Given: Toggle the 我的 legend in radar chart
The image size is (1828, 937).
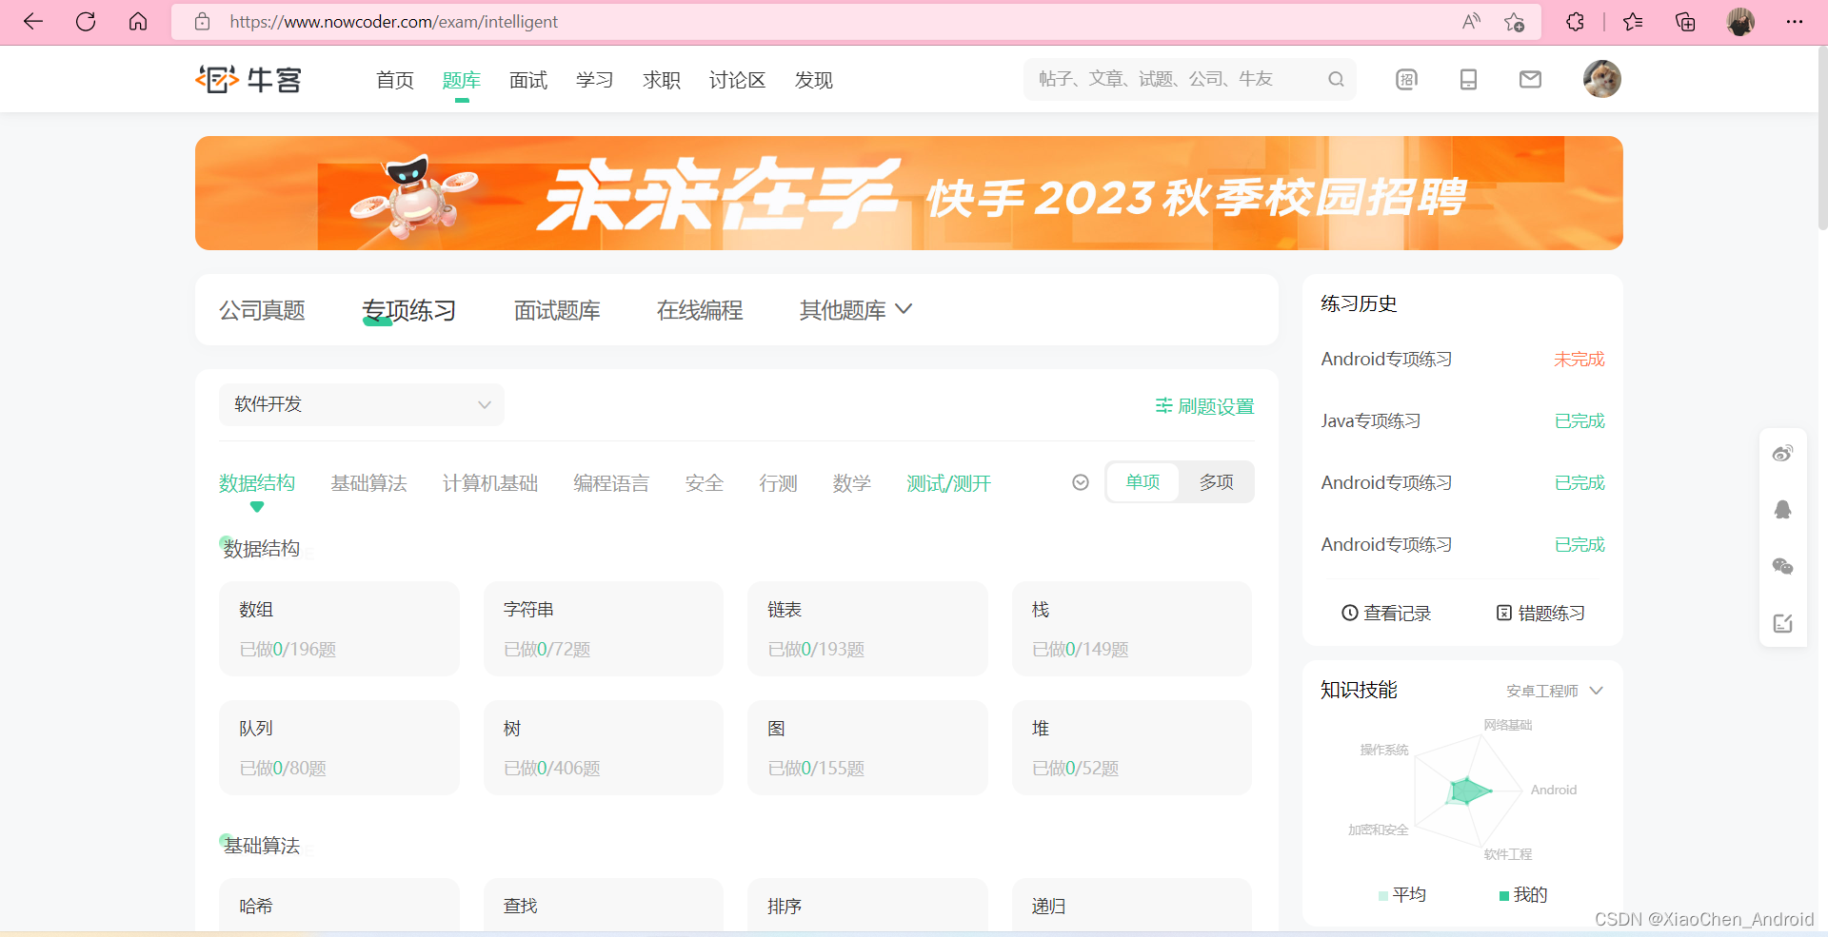Looking at the screenshot, I should click(x=1523, y=894).
